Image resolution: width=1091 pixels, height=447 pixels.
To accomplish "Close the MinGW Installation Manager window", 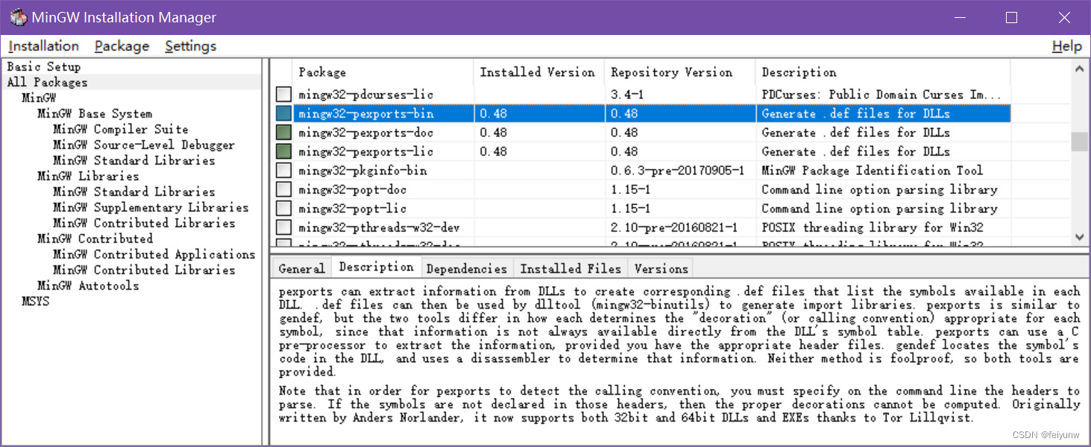I will click(1064, 17).
